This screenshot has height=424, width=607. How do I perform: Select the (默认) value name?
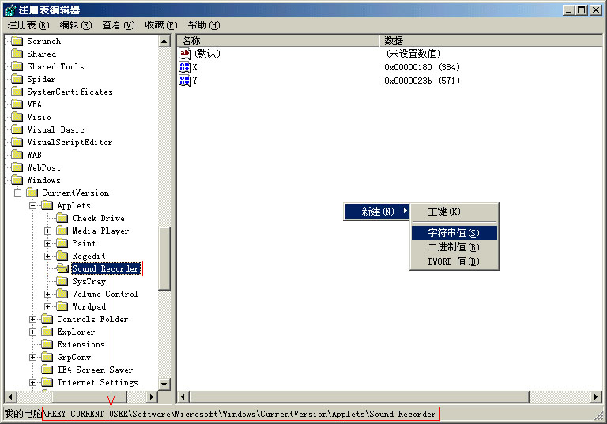point(208,54)
